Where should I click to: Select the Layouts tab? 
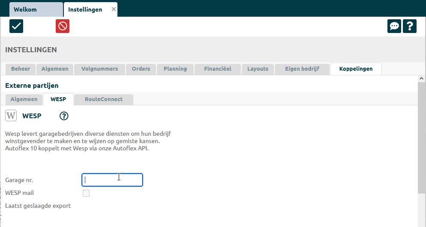tap(258, 69)
